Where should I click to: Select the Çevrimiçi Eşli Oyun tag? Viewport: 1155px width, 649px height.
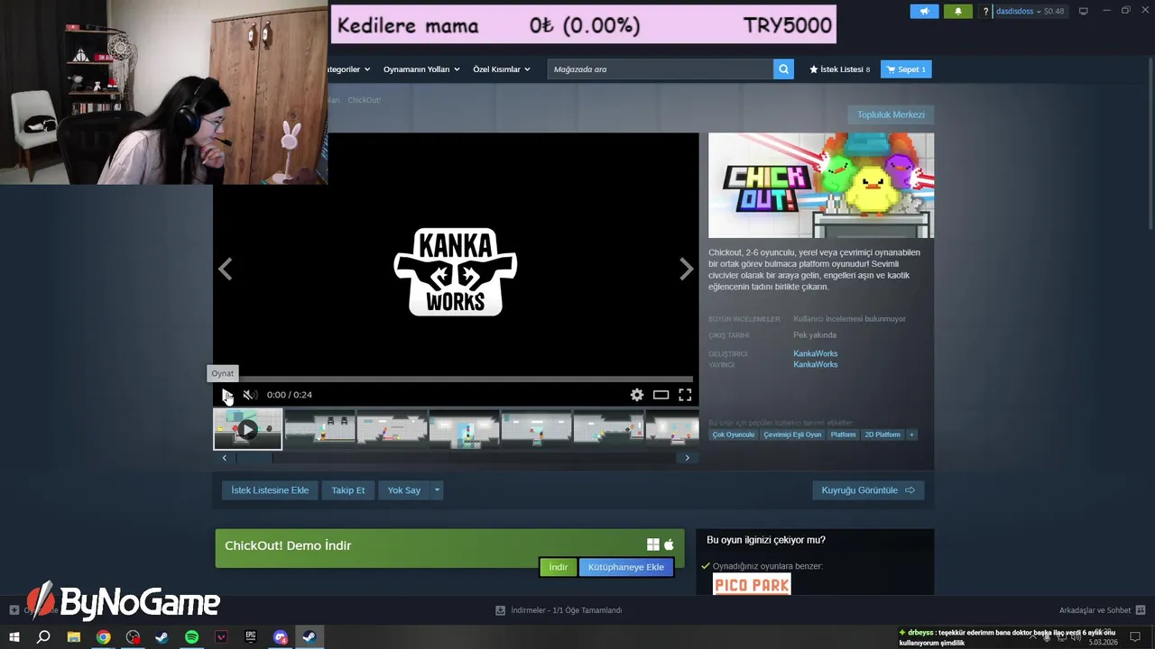(792, 434)
